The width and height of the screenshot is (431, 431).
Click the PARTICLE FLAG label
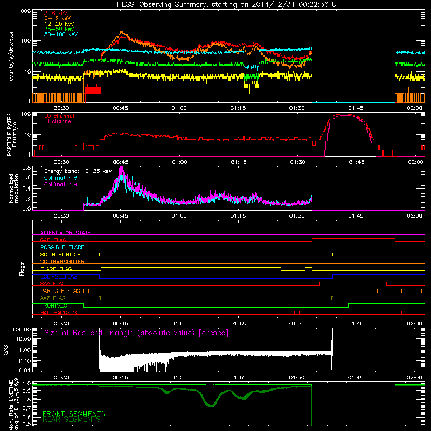60,290
